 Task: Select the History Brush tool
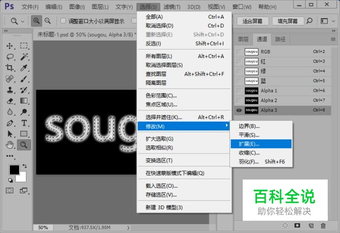pos(24,90)
